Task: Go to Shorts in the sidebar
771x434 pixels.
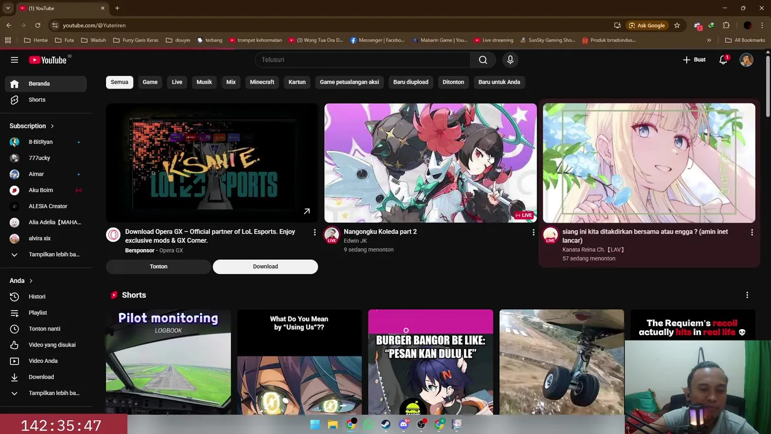Action: coord(46,100)
